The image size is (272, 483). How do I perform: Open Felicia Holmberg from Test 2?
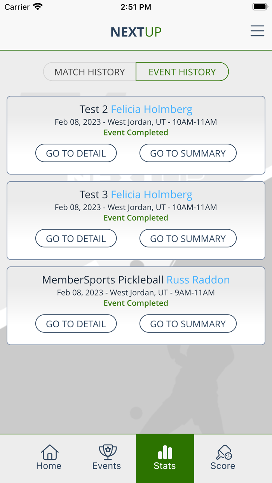point(152,109)
